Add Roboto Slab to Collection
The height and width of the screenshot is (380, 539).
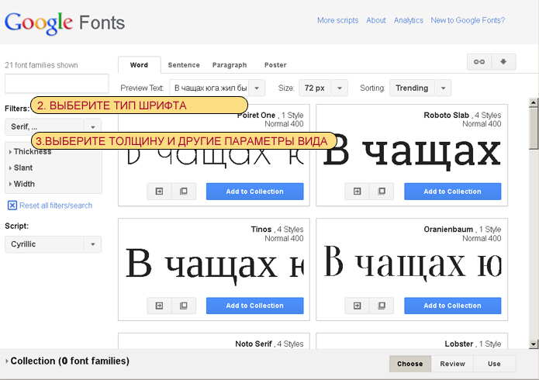[x=452, y=192]
